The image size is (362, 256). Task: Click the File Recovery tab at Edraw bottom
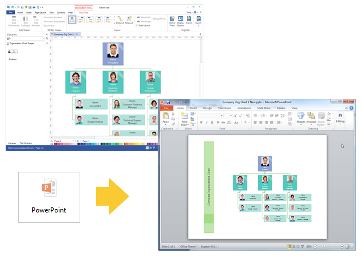(x=26, y=143)
